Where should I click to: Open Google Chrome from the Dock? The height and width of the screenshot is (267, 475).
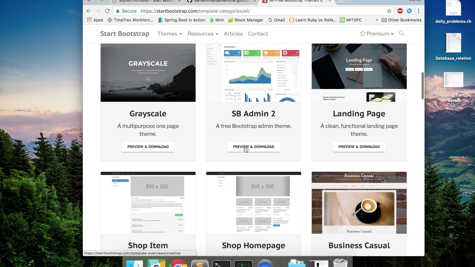point(178,263)
